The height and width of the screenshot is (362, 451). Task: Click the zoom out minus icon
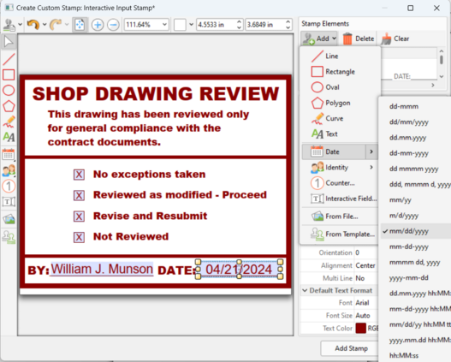[113, 25]
